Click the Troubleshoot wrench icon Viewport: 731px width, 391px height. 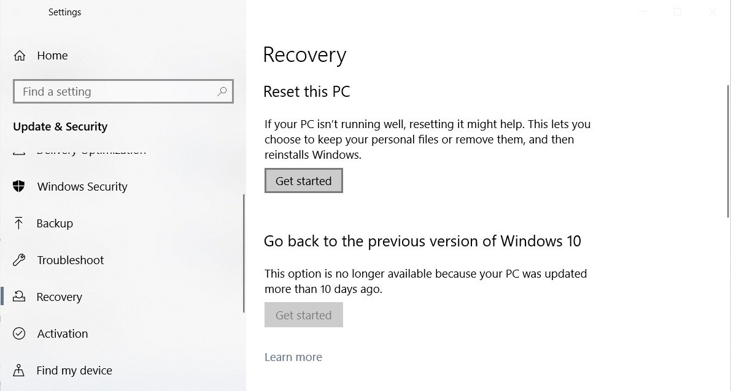(x=19, y=260)
